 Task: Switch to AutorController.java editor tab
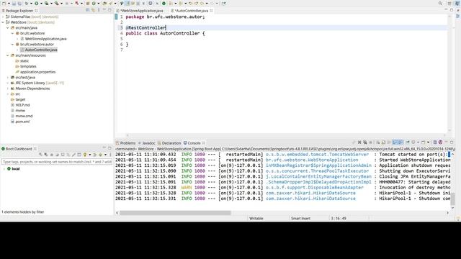point(192,11)
